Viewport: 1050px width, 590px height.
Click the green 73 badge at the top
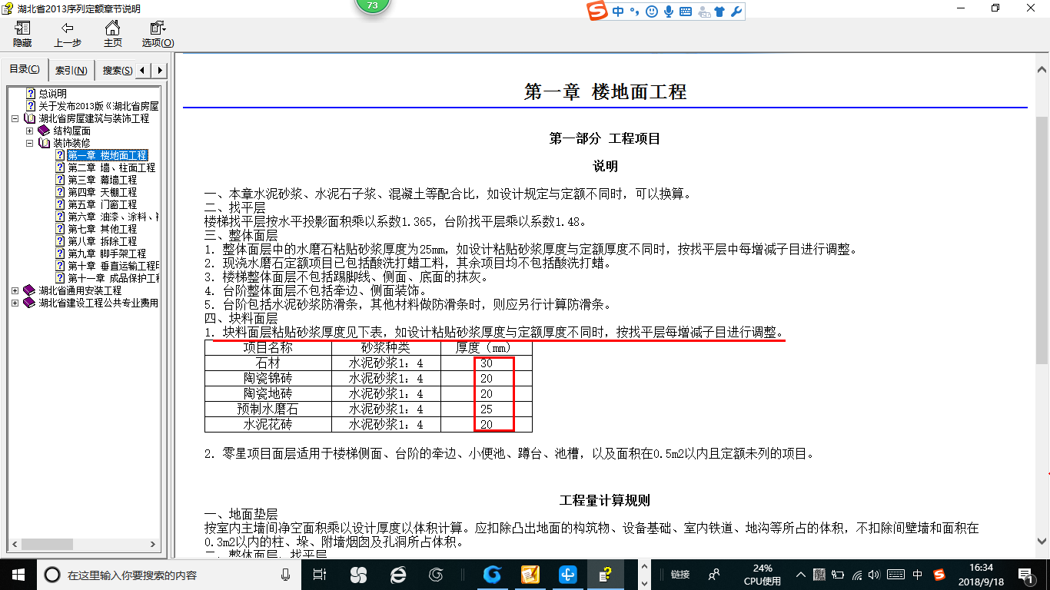click(x=373, y=6)
